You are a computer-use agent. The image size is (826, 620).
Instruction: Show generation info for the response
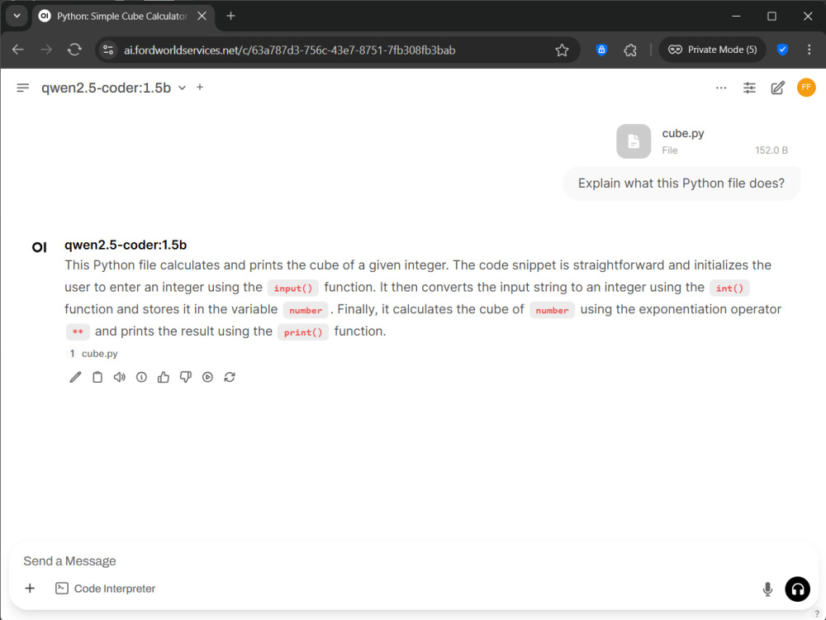(141, 377)
